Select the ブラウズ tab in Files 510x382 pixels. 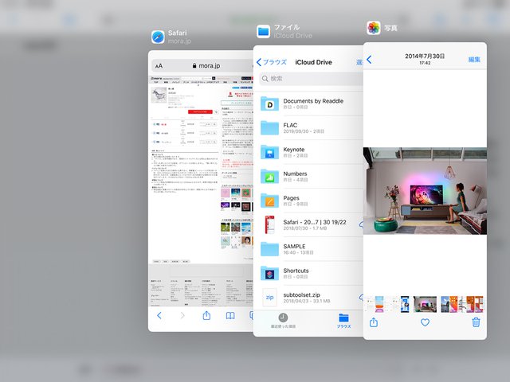point(343,321)
